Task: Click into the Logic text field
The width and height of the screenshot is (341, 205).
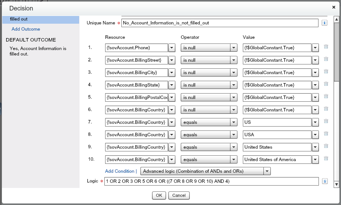Action: click(211, 181)
